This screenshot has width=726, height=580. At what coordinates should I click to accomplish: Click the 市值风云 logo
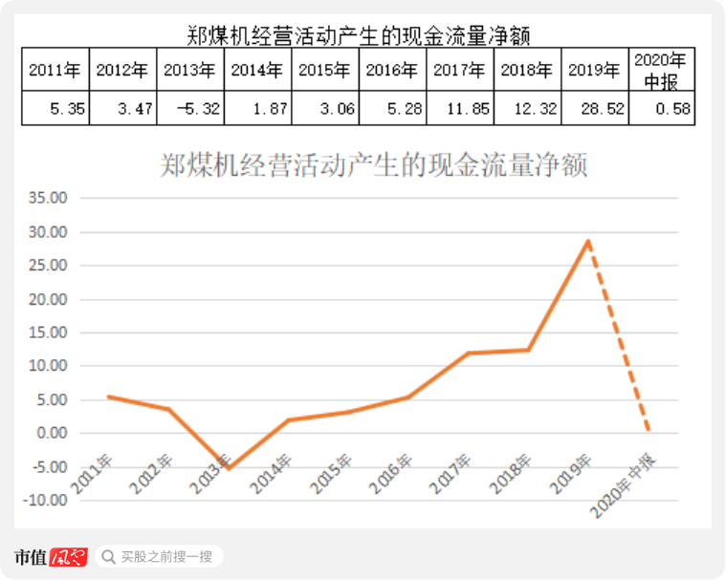pyautogui.click(x=51, y=557)
